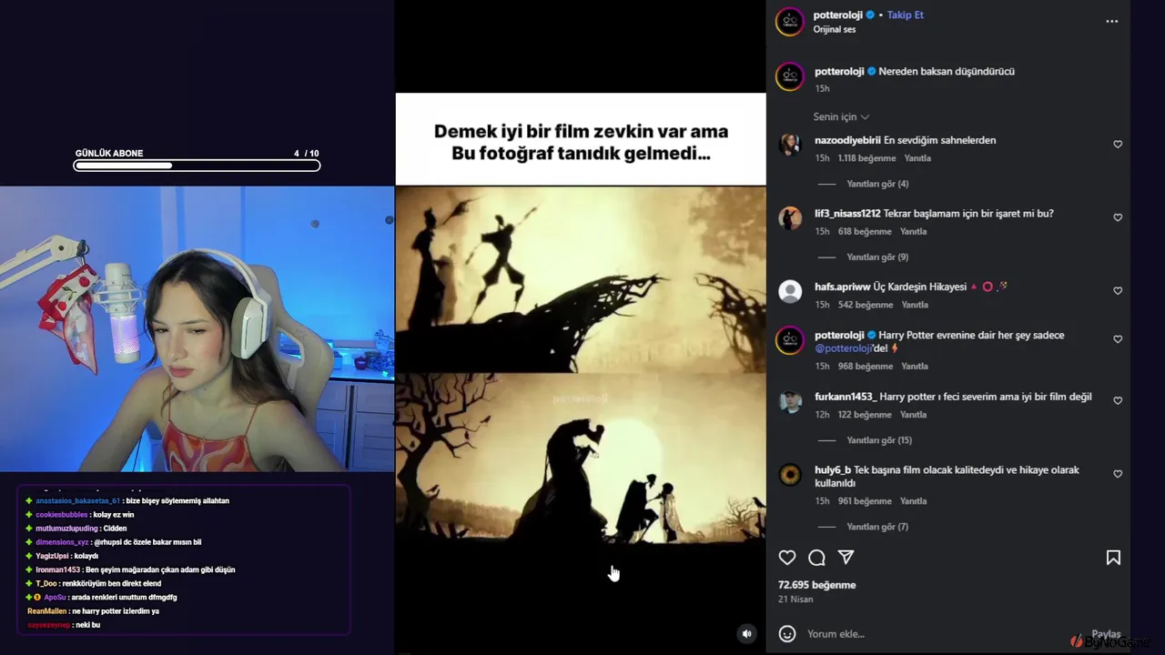Screen dimensions: 1165x655
Task: Mute the video with the speaker icon
Action: (746, 634)
